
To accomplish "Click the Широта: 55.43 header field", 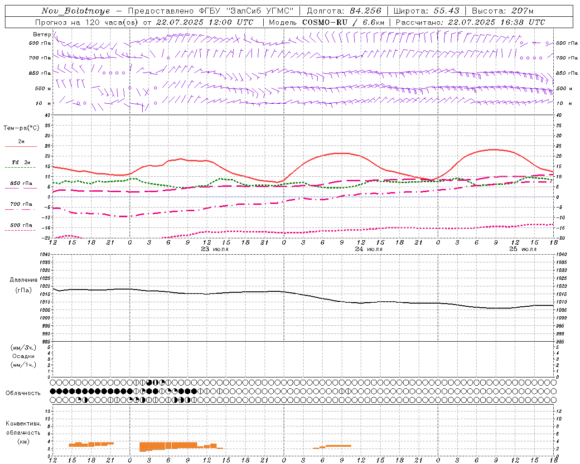I will click(x=426, y=11).
